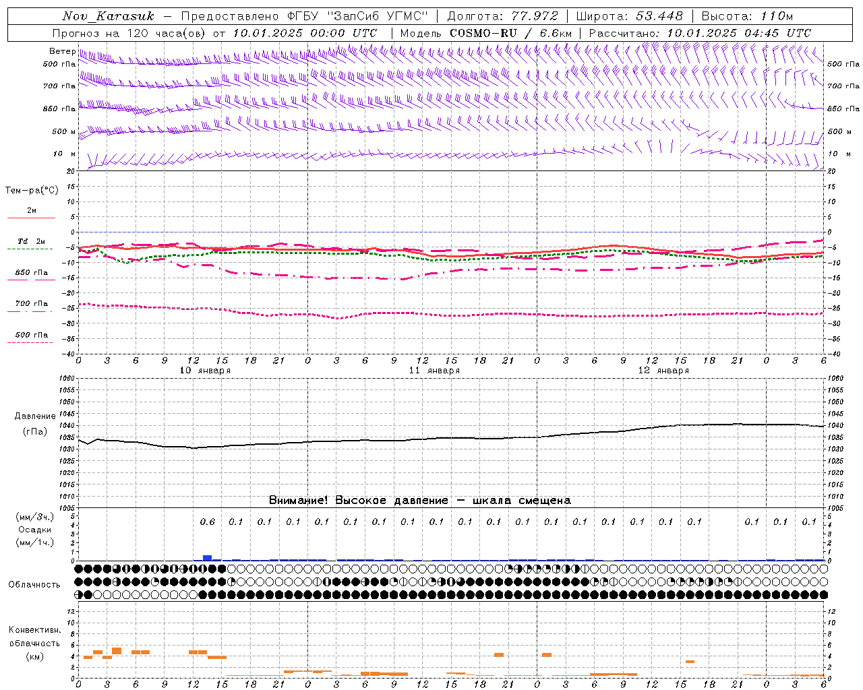Select the 11 января date label
Screen dimensions: 863x690
pos(434,371)
